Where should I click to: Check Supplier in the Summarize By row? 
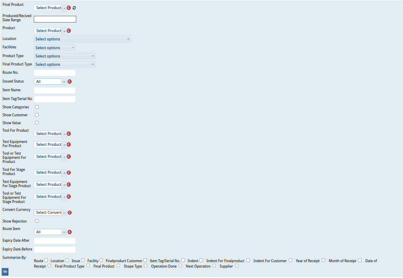(236, 265)
